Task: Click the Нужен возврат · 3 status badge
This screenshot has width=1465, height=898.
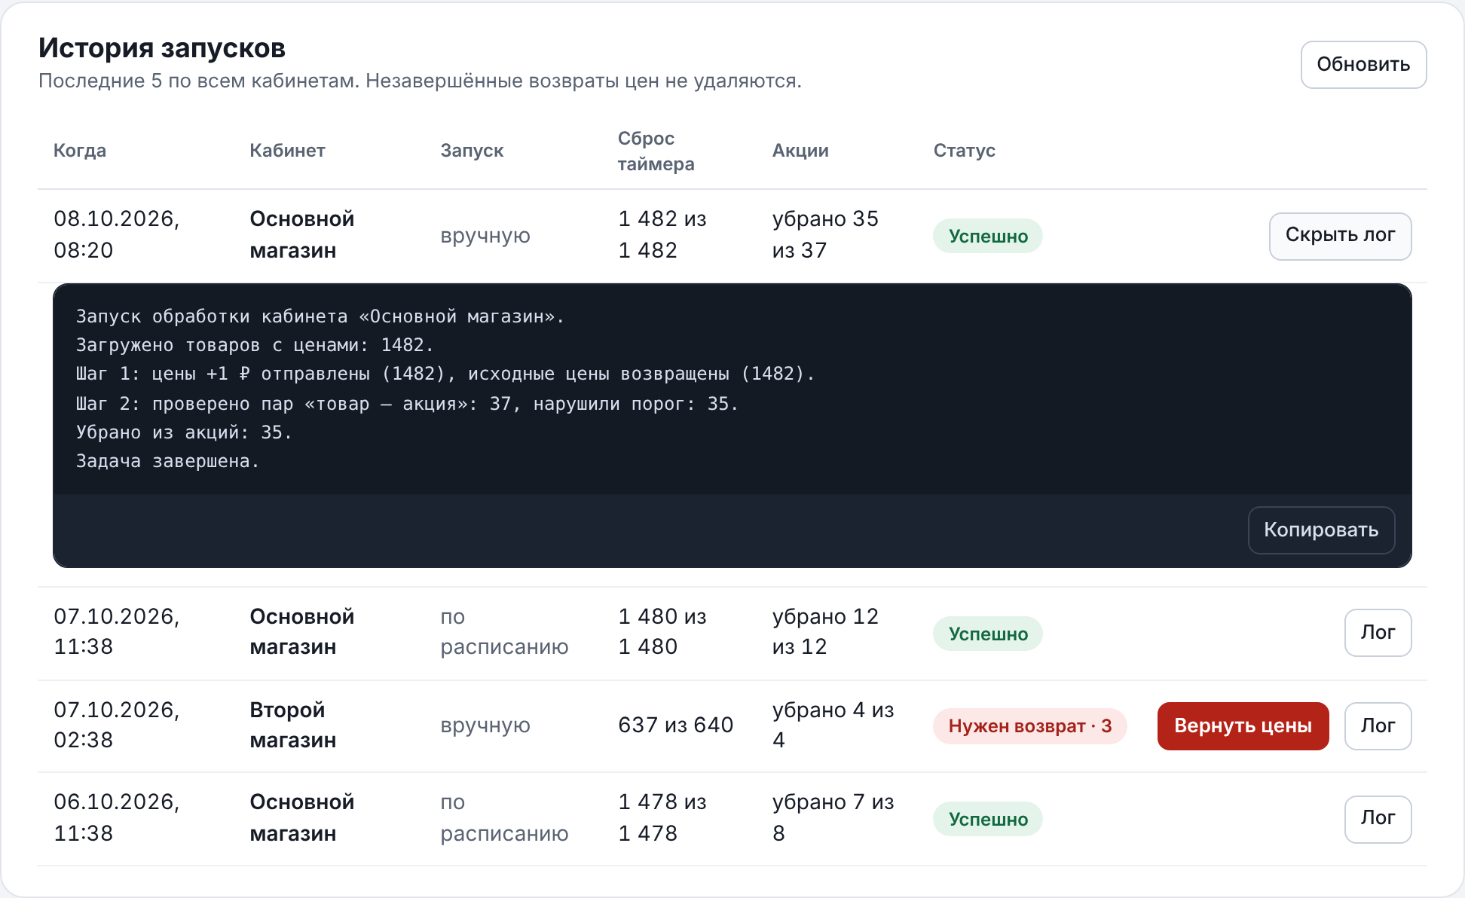Action: [x=1029, y=726]
